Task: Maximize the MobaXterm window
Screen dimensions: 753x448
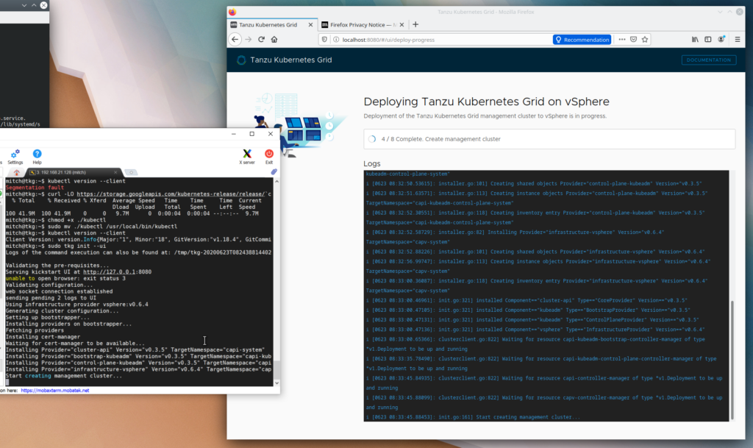Action: pos(251,134)
